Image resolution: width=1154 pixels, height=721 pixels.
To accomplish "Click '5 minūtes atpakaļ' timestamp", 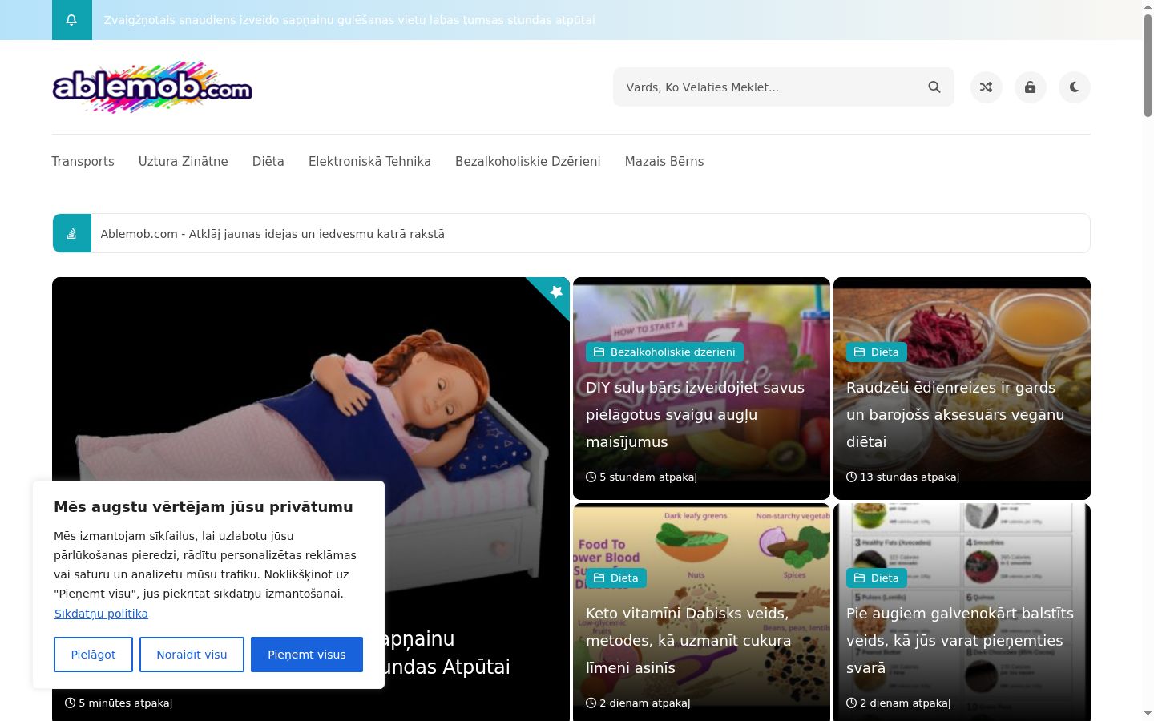I will point(119,703).
